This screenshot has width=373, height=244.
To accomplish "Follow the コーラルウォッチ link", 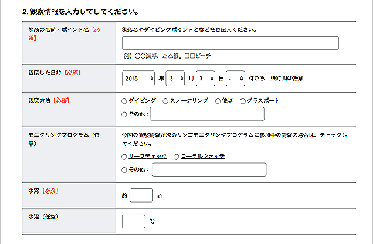I will click(x=202, y=157).
